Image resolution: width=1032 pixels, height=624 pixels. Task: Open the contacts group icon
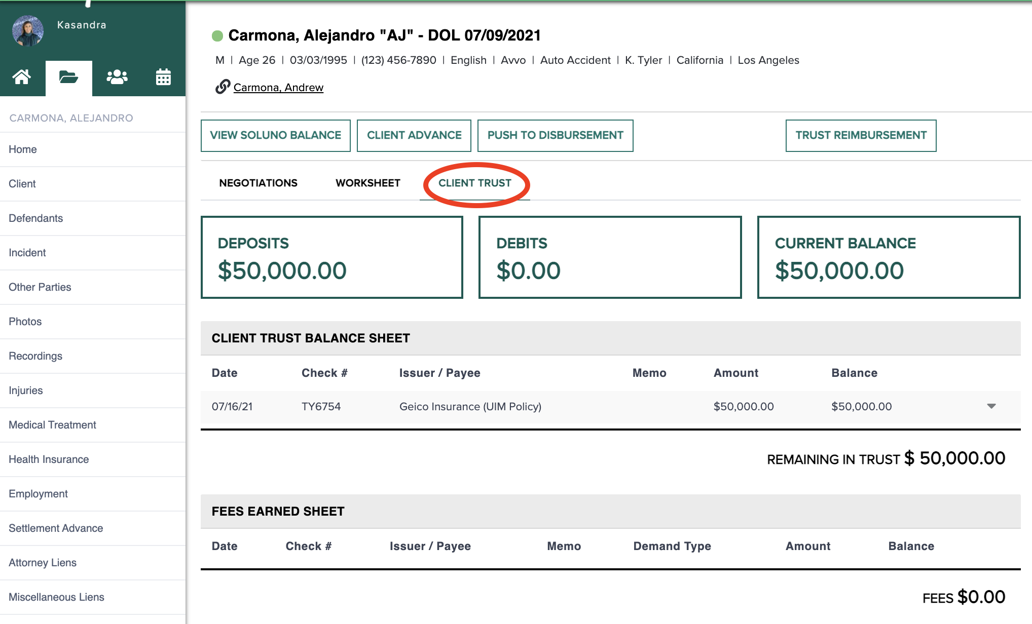pos(117,77)
